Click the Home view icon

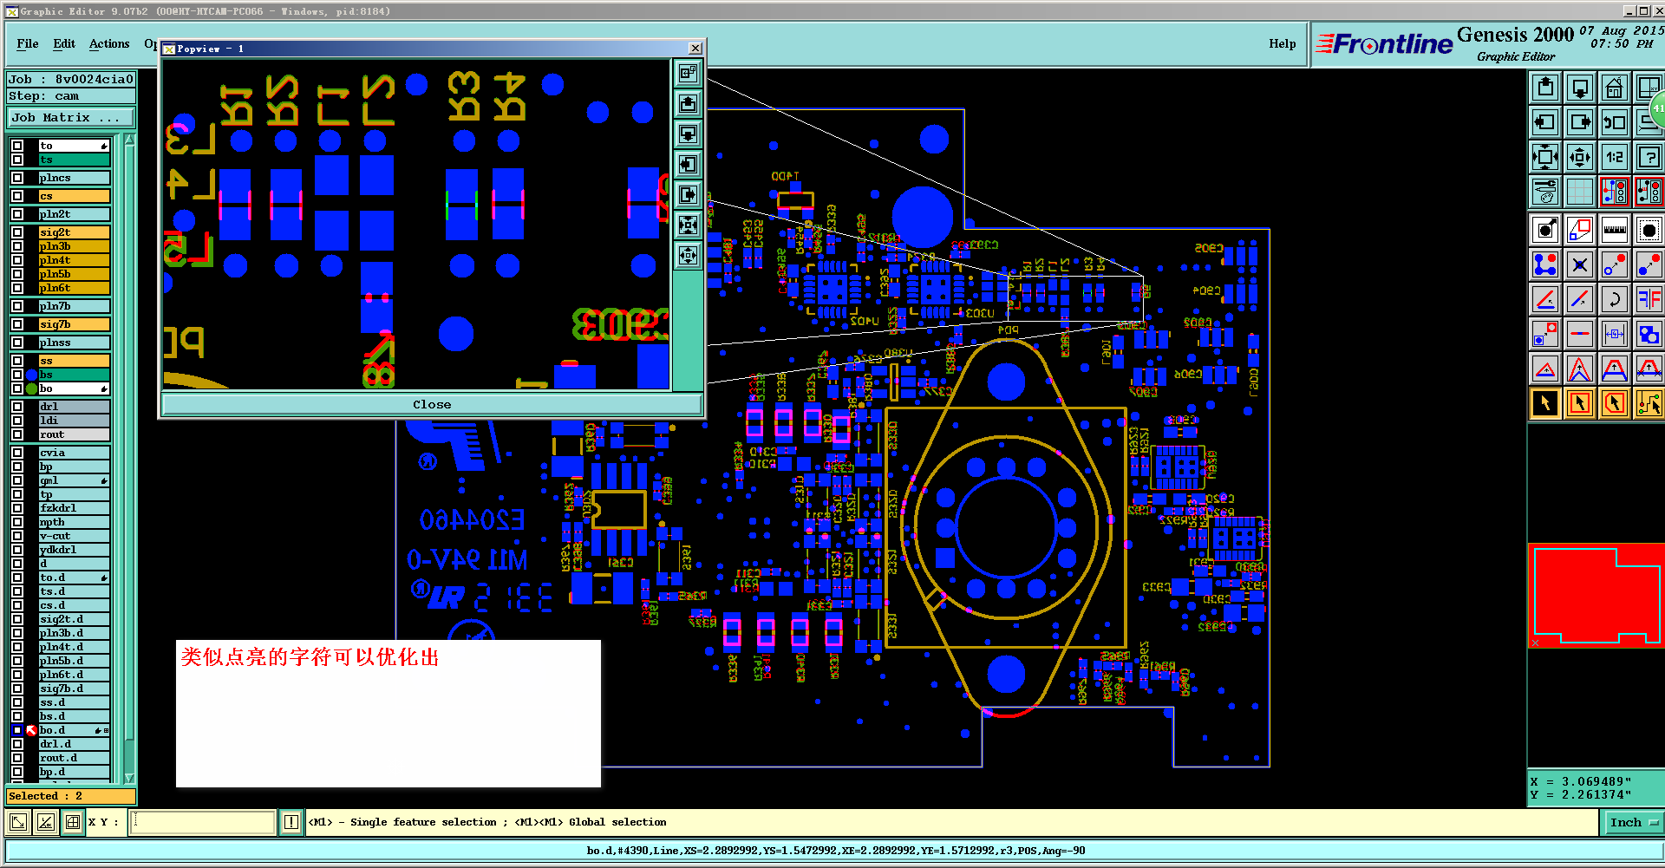tap(1614, 88)
